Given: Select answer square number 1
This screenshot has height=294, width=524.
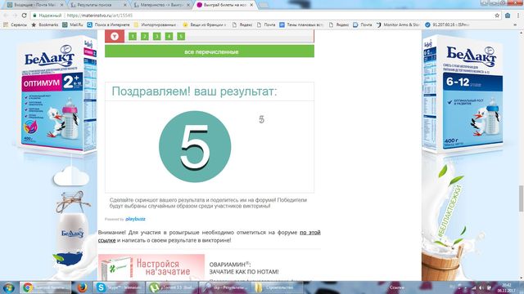Looking at the screenshot, I should (x=133, y=36).
